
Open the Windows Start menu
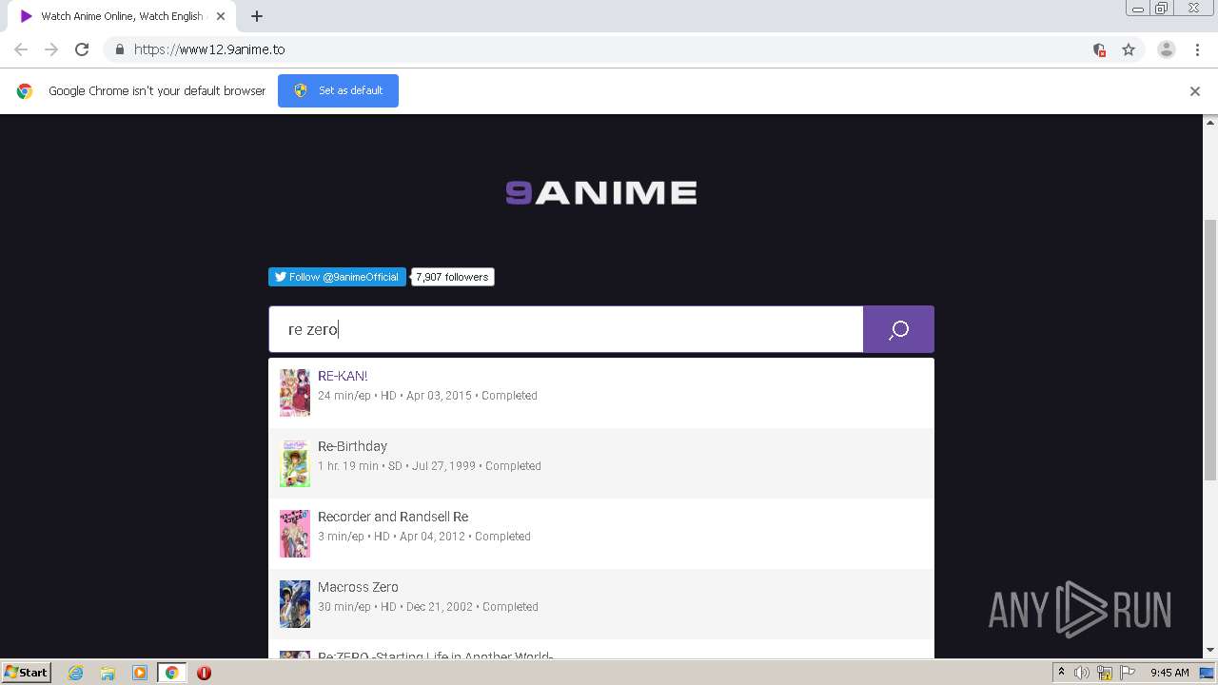point(27,673)
